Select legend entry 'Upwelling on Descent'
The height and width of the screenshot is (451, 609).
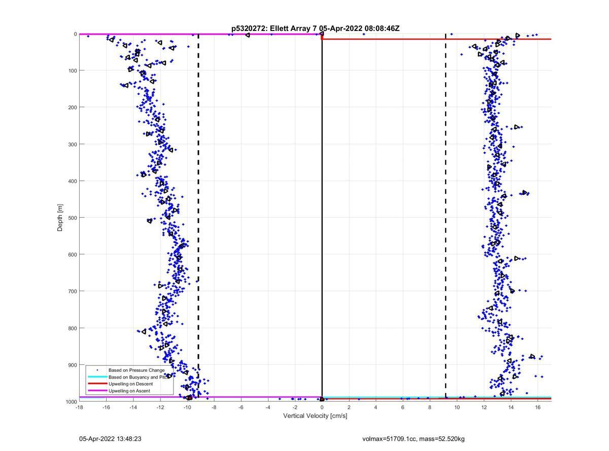pyautogui.click(x=130, y=384)
